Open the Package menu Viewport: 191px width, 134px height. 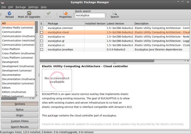pos(21,7)
